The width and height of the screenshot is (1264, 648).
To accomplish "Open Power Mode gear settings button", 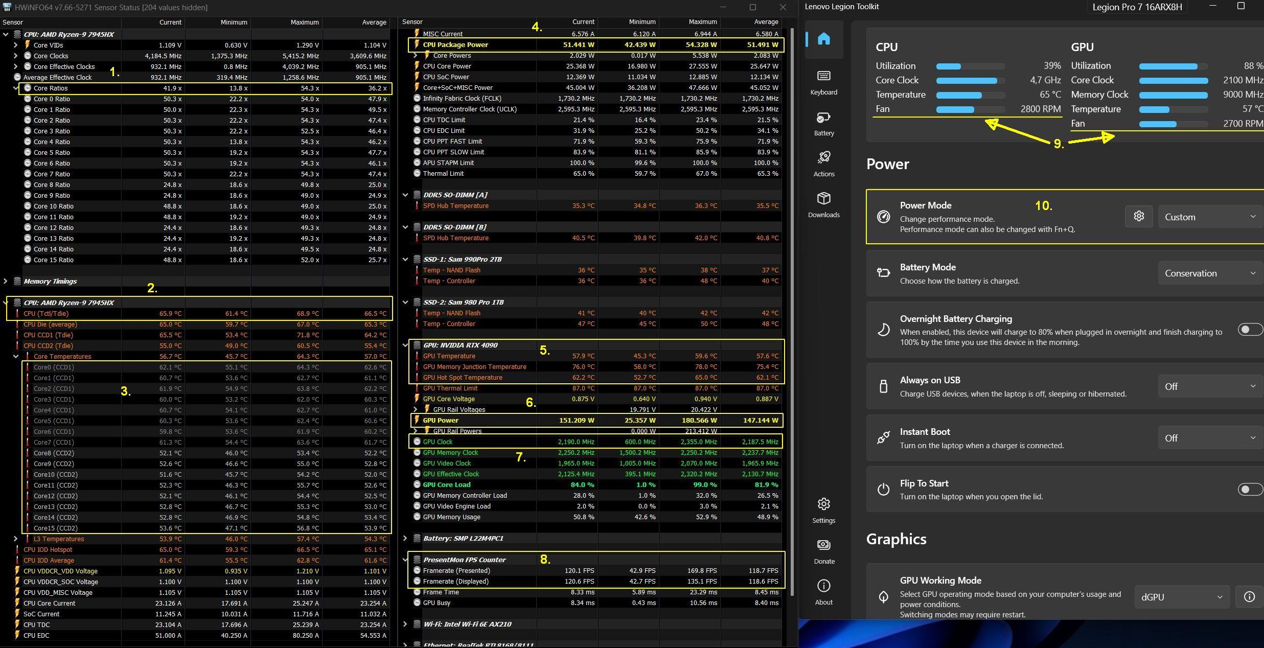I will click(x=1138, y=216).
